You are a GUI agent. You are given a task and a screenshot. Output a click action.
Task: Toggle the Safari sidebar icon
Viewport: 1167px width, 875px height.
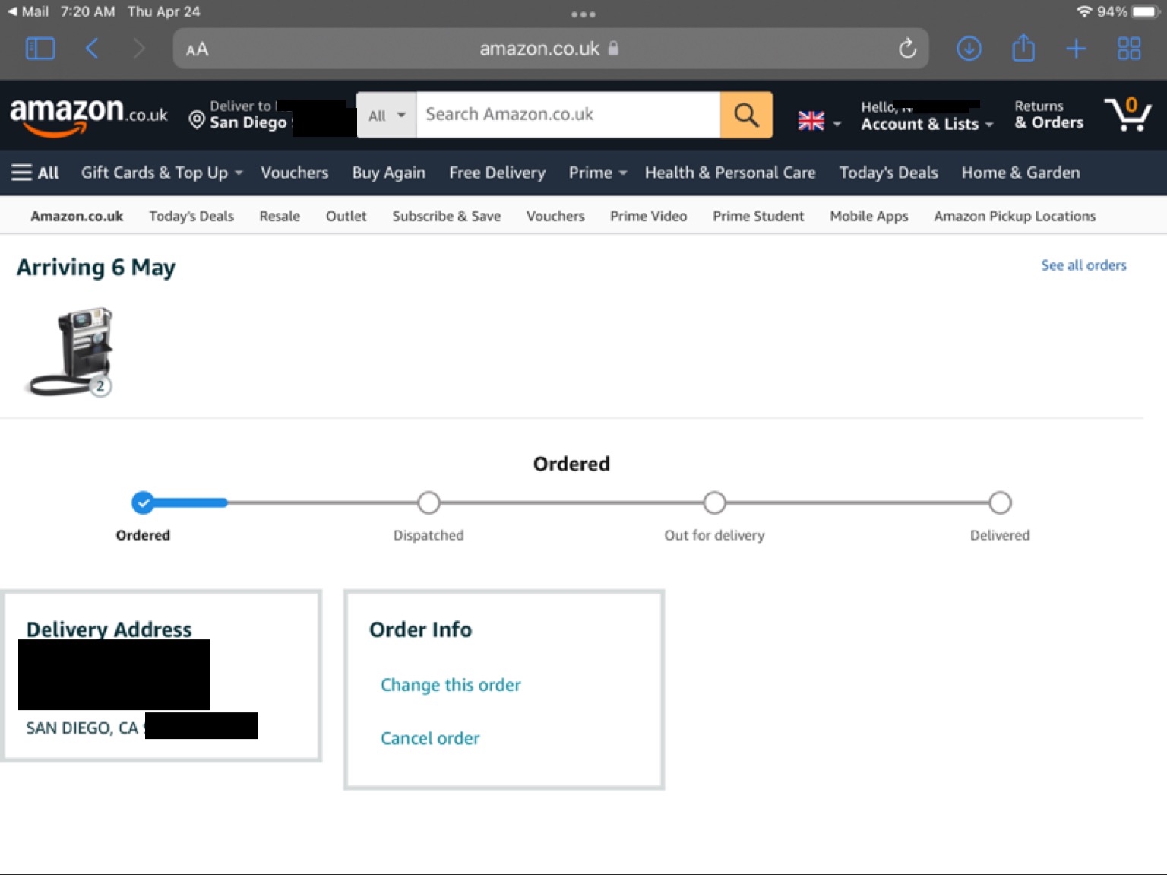tap(40, 49)
